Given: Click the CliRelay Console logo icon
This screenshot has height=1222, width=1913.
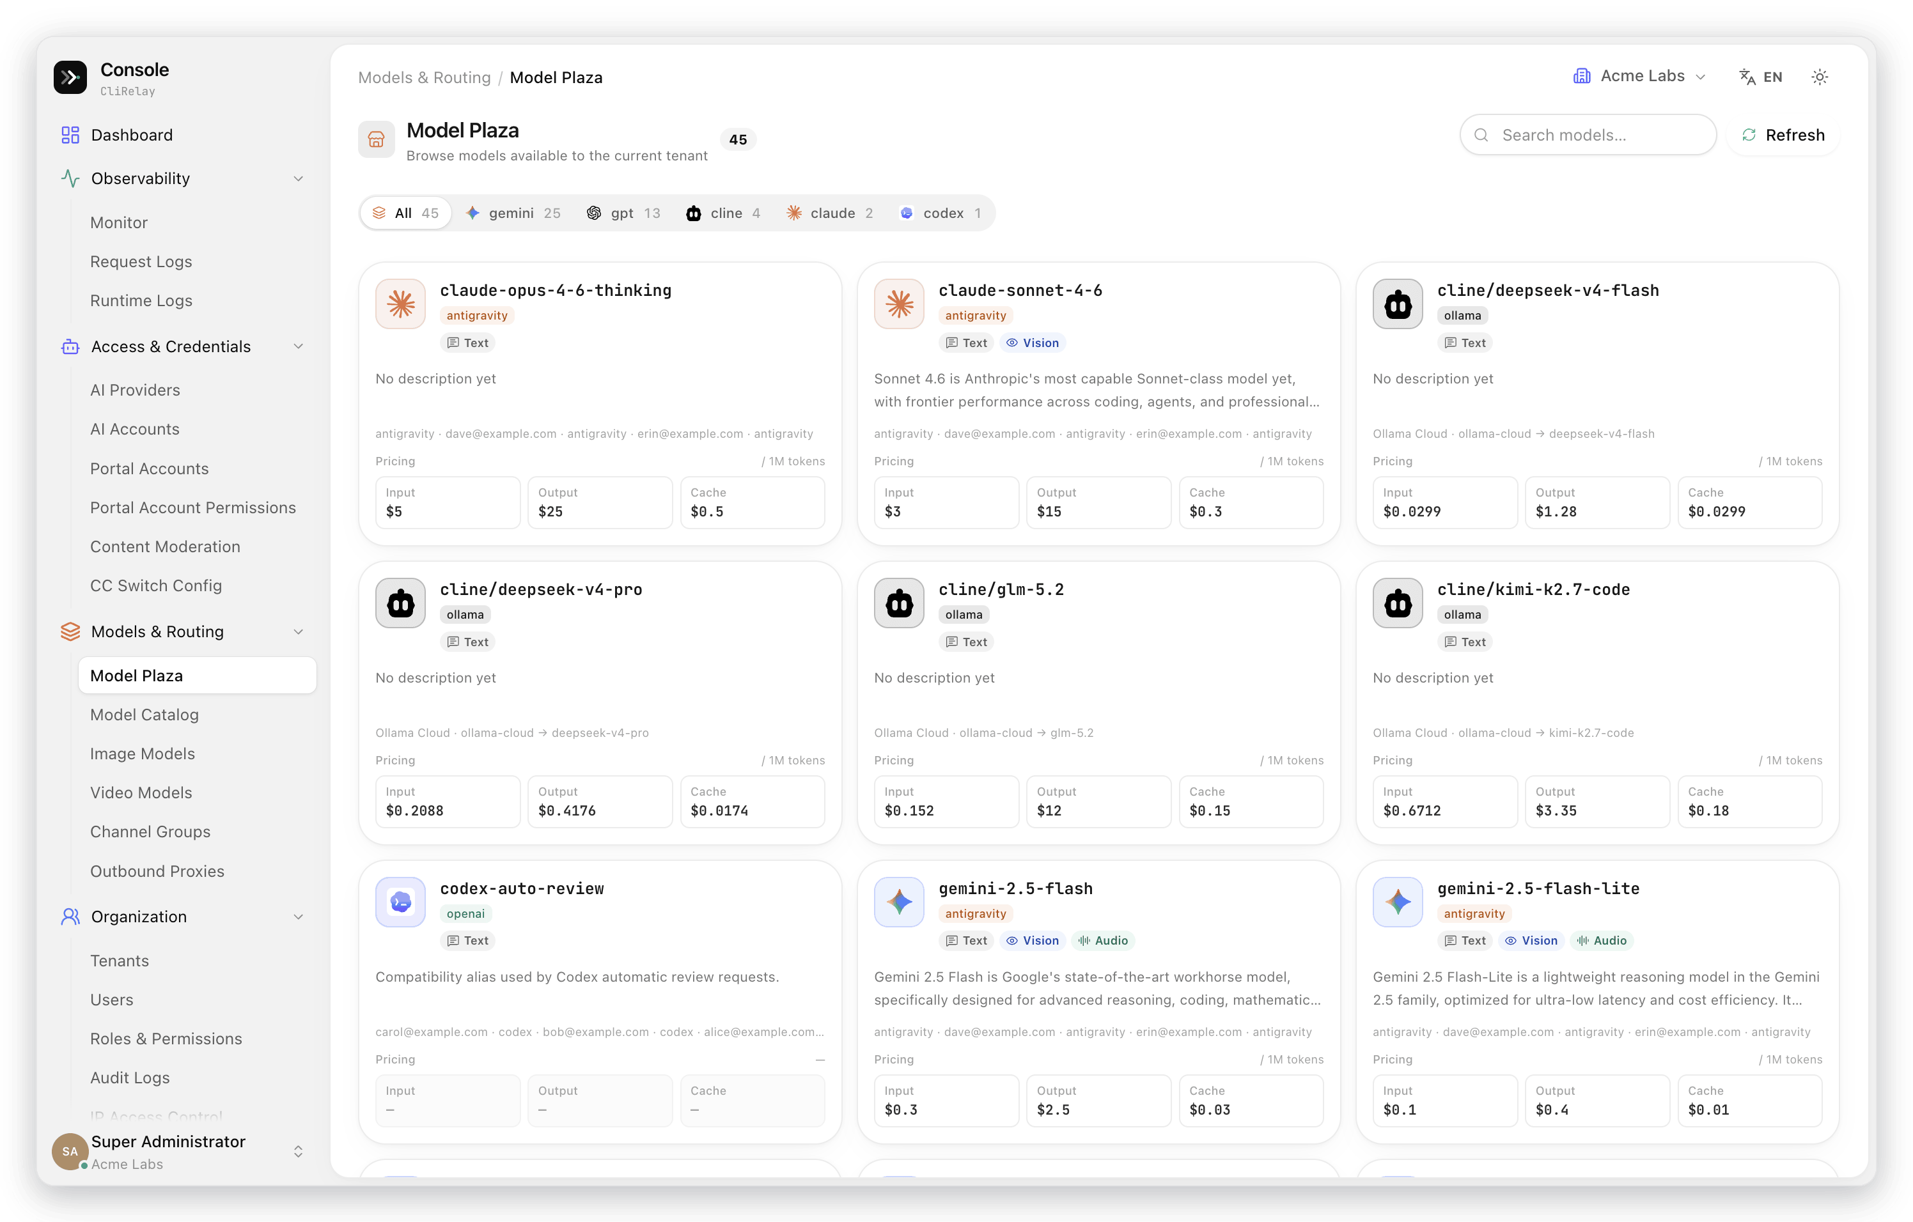Looking at the screenshot, I should point(70,78).
